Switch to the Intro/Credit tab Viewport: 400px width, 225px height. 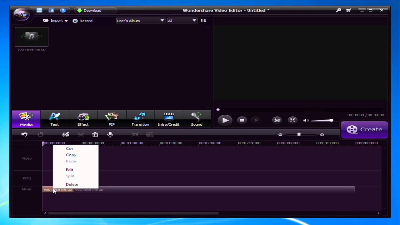point(168,119)
